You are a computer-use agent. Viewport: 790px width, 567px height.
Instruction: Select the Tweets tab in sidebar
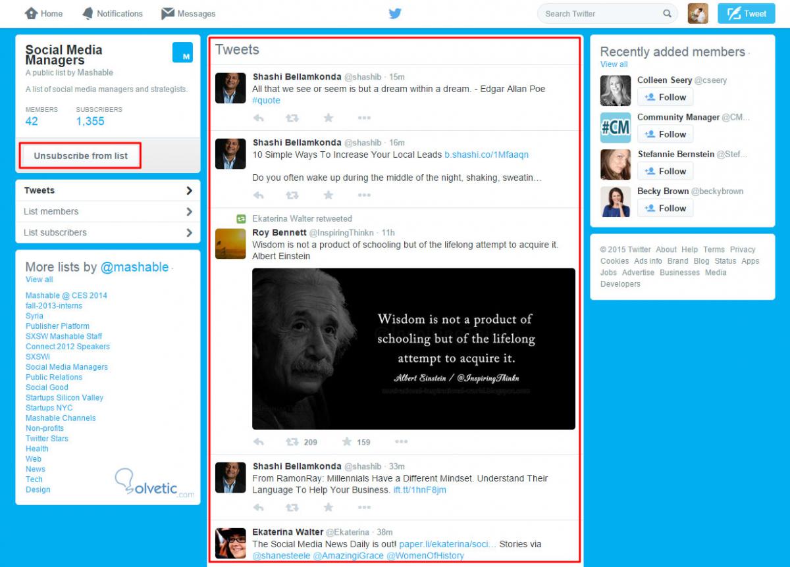108,191
